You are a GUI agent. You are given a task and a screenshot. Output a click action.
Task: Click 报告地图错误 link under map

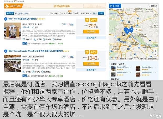(153, 59)
